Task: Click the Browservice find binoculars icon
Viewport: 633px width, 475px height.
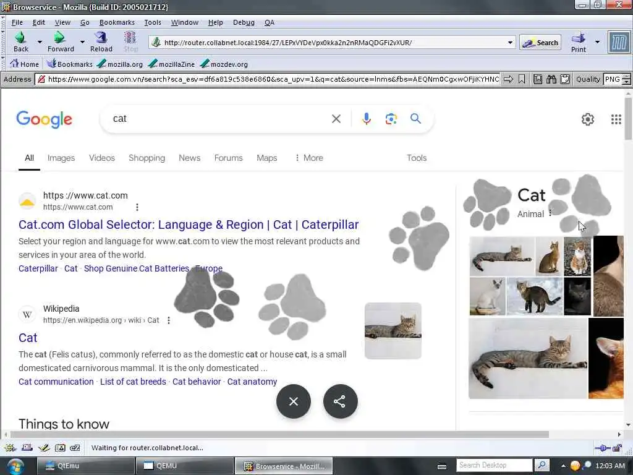Action: click(x=551, y=79)
